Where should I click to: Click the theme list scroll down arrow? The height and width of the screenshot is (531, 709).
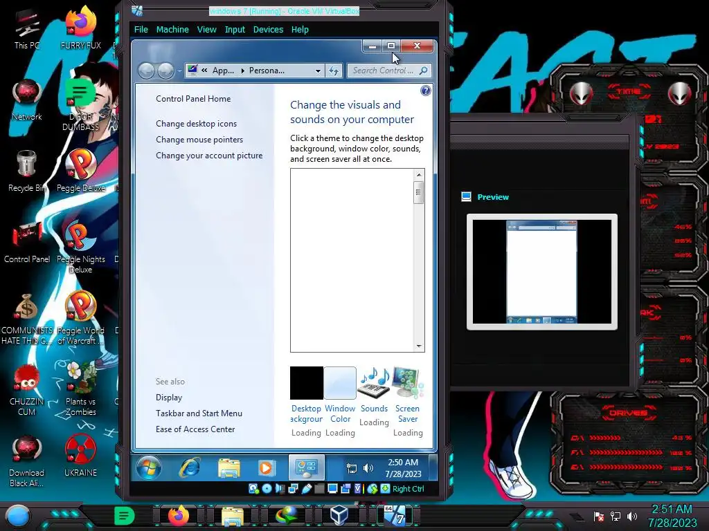(x=419, y=346)
